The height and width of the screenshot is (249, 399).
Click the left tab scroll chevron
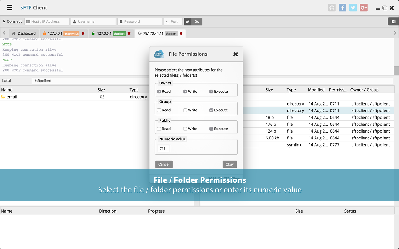[4, 32]
